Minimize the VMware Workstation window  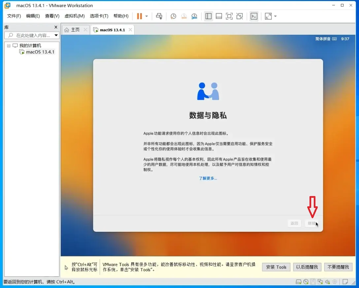334,5
